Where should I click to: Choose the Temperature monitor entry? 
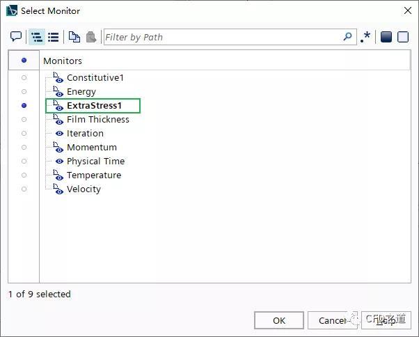pyautogui.click(x=94, y=175)
